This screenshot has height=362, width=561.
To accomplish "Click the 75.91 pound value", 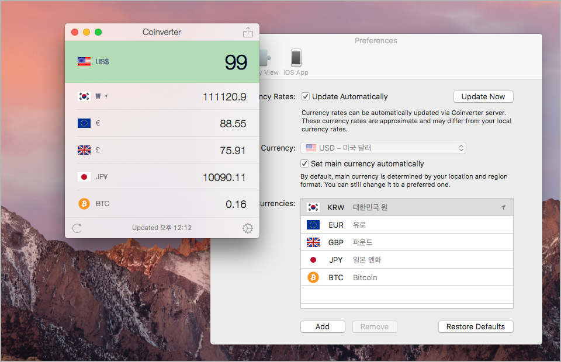I will tap(233, 151).
